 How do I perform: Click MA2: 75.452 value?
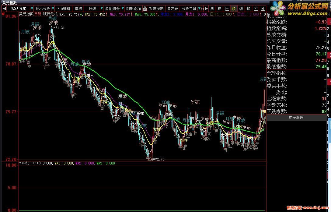tap(96, 14)
